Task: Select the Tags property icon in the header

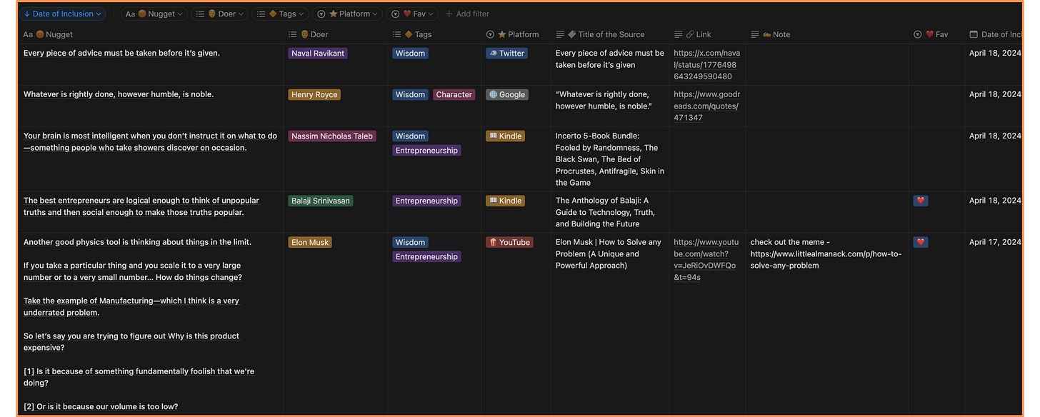Action: tap(407, 34)
